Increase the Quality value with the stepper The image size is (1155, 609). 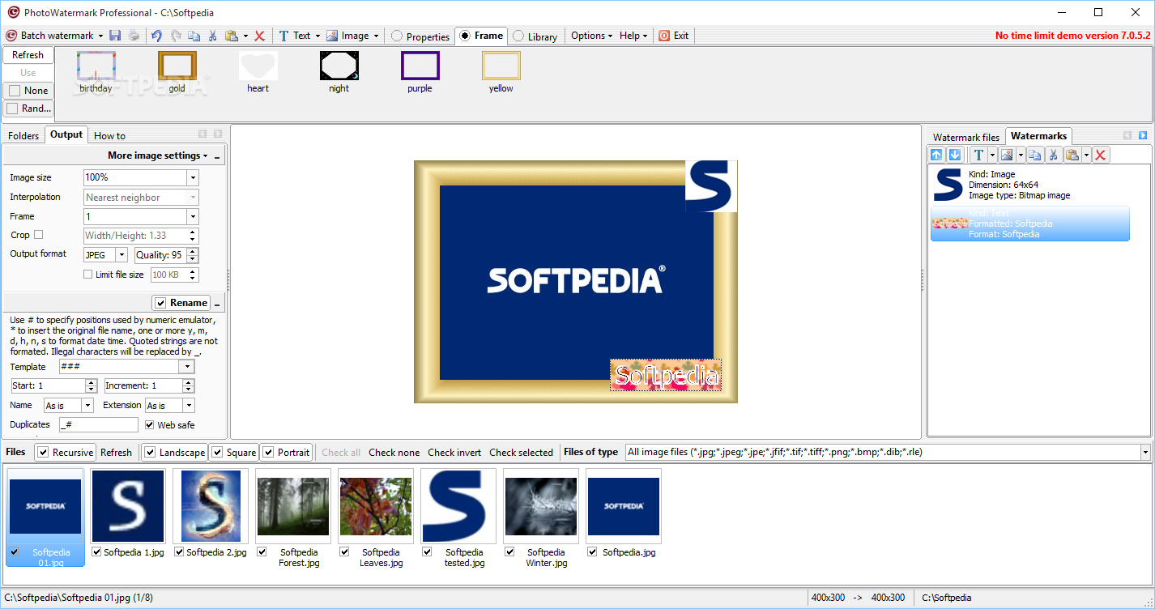click(193, 252)
